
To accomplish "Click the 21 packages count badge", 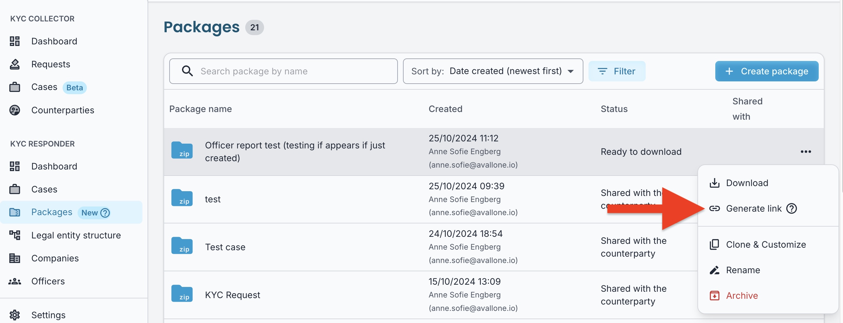I will [x=254, y=27].
